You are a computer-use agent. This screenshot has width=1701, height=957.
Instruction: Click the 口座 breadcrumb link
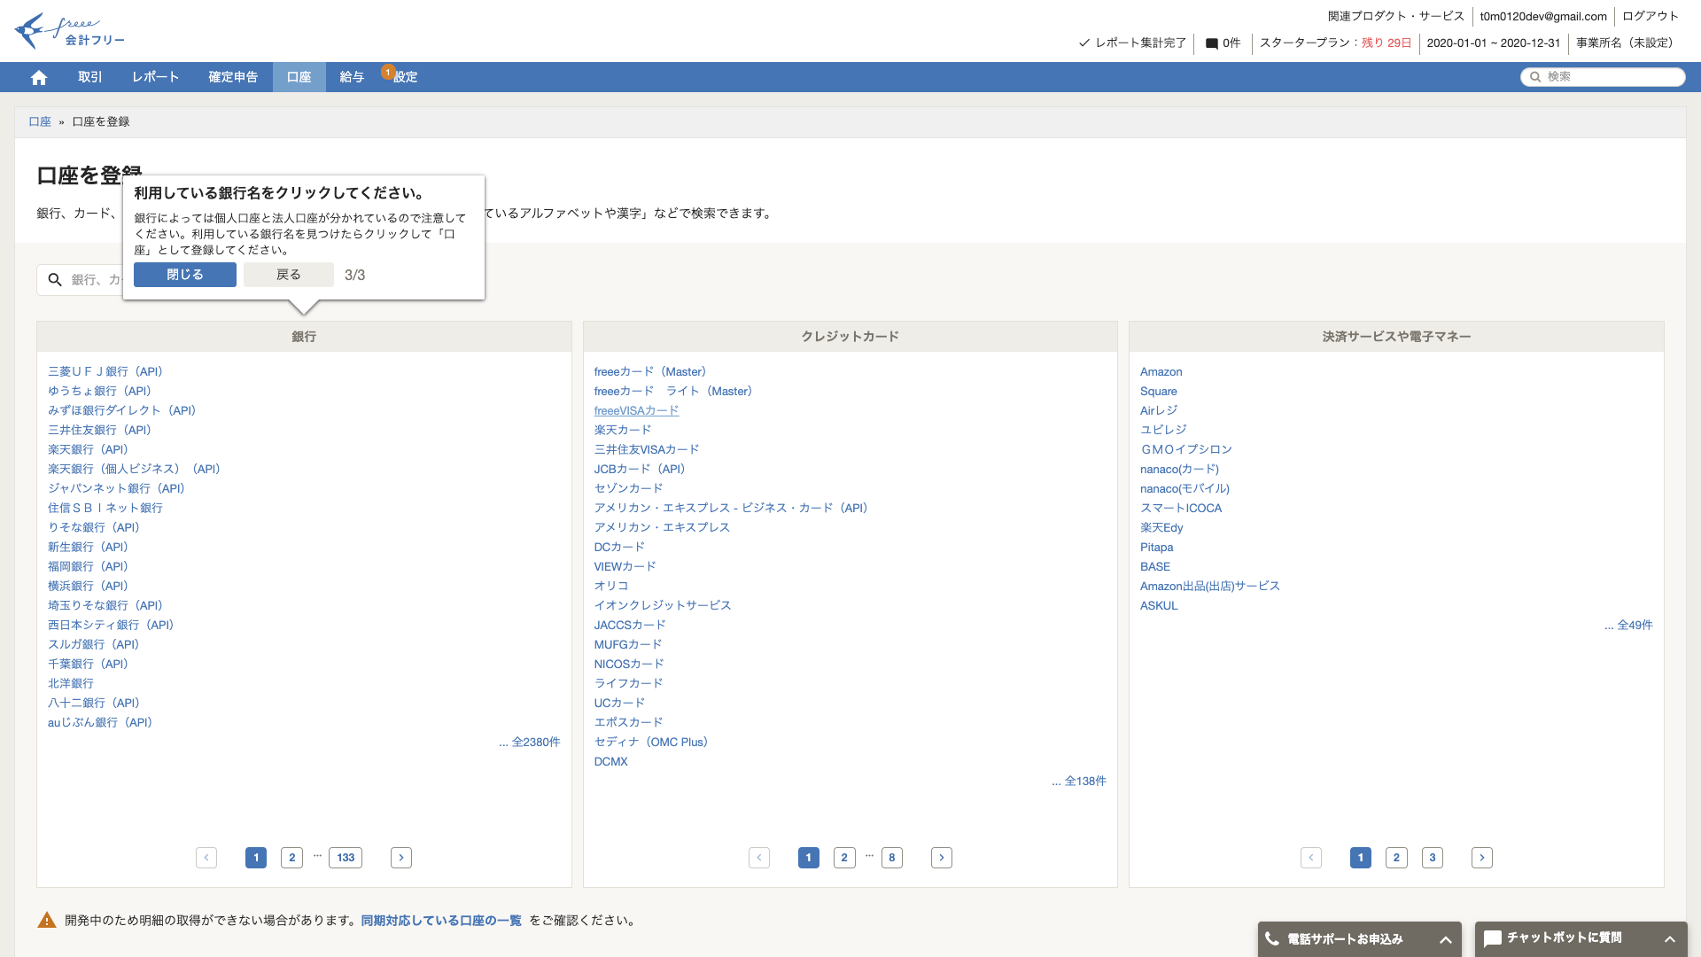click(x=40, y=121)
